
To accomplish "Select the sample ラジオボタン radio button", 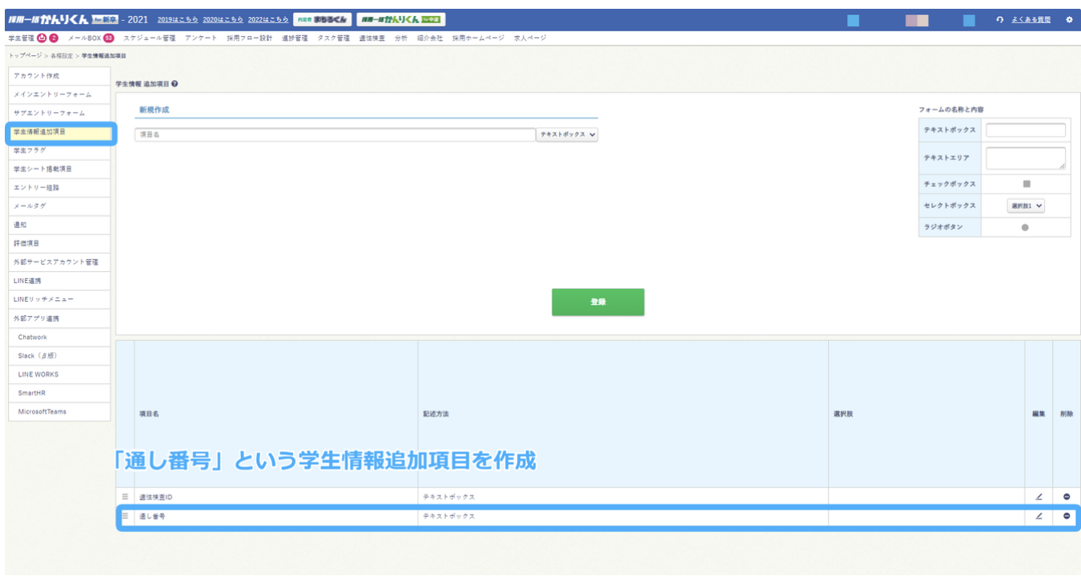I will click(x=1025, y=228).
